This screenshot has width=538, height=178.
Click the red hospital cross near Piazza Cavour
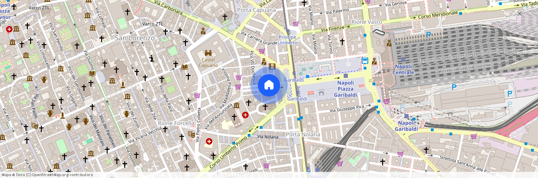point(9,30)
